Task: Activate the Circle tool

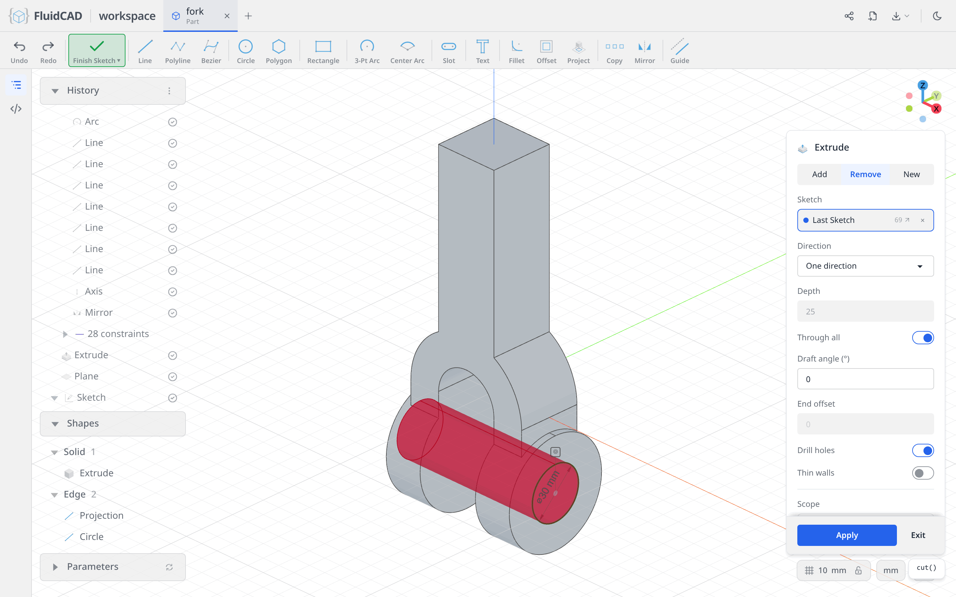Action: pos(245,51)
